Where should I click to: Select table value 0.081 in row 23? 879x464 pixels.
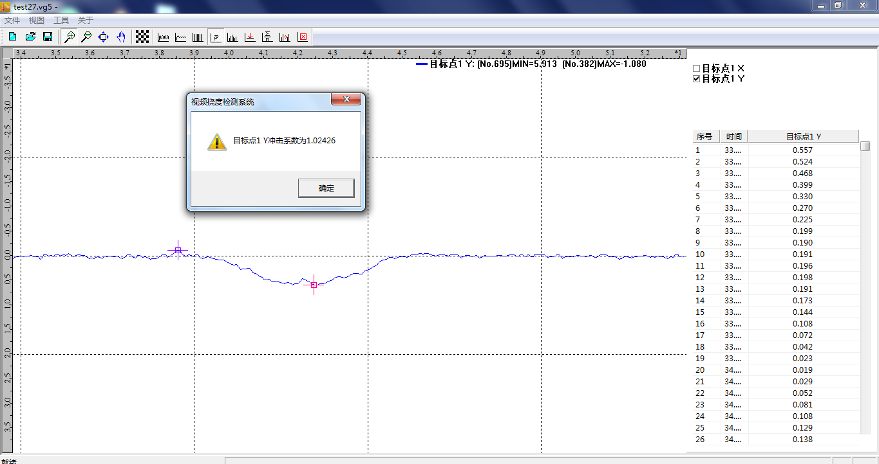tap(802, 405)
